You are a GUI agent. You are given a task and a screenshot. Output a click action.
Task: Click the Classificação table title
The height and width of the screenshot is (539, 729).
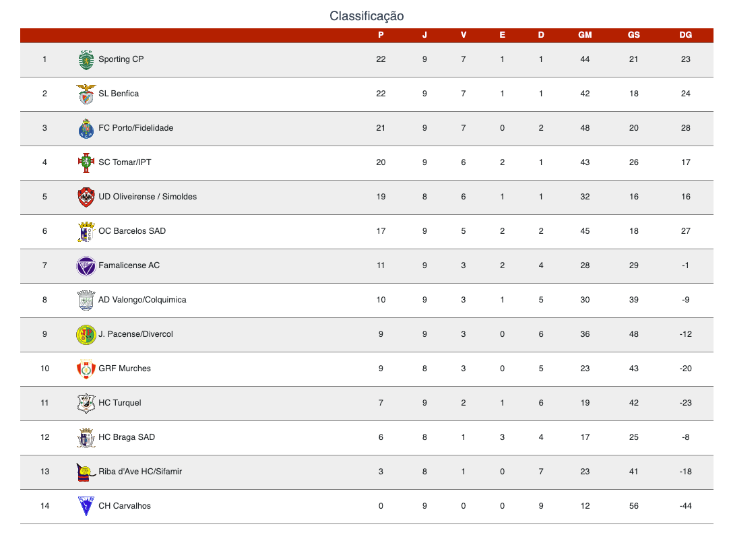[x=367, y=16]
